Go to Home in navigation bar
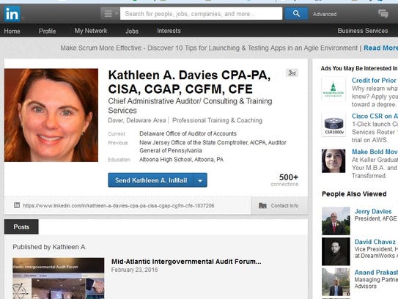The width and height of the screenshot is (398, 299). [12, 31]
